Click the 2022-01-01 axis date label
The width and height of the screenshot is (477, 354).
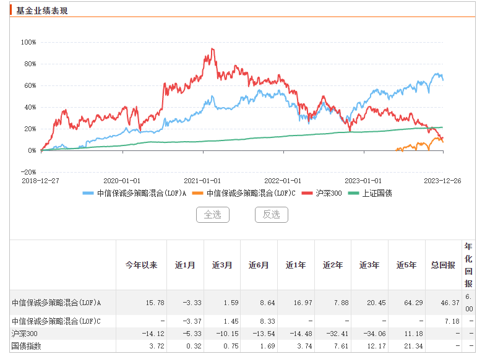click(283, 181)
